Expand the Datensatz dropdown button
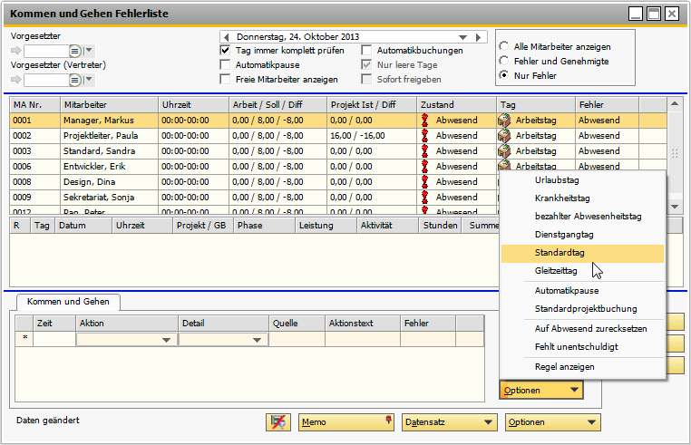Image resolution: width=691 pixels, height=445 pixels. 450,422
